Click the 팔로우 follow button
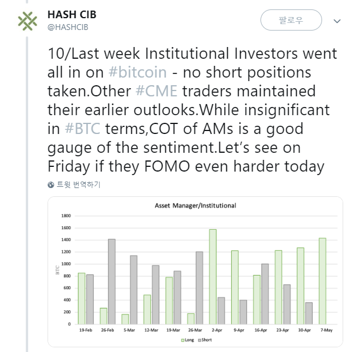The width and height of the screenshot is (352, 352). click(291, 20)
